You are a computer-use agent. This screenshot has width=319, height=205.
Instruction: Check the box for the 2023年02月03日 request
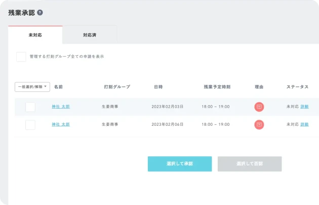pos(30,107)
